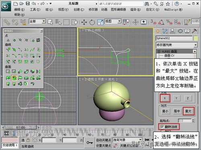Select the Create CV Curve tool
Image resolution: width=201 pixels, height=150 pixels.
[8, 50]
